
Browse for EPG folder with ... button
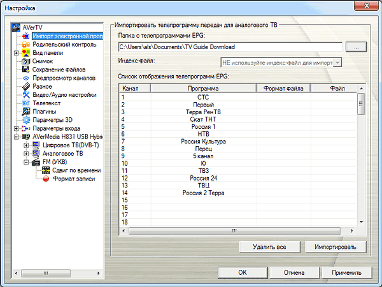(356, 47)
